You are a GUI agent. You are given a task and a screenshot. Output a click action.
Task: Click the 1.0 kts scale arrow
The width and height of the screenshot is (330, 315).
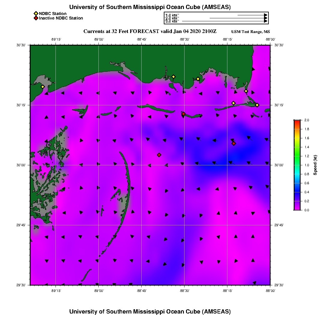tap(252, 15)
